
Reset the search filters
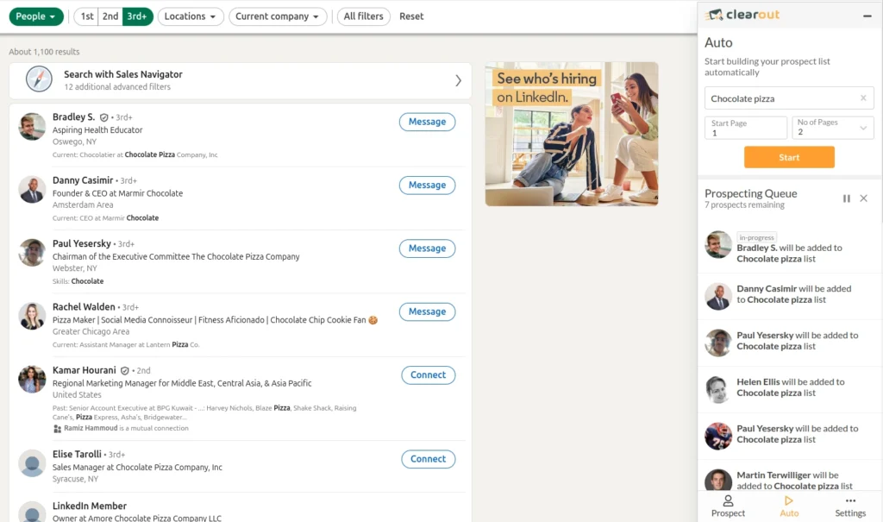point(411,16)
